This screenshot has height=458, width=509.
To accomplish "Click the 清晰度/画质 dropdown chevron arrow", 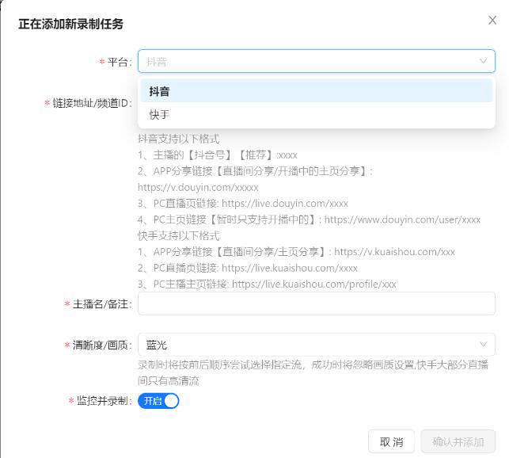I will [x=483, y=345].
